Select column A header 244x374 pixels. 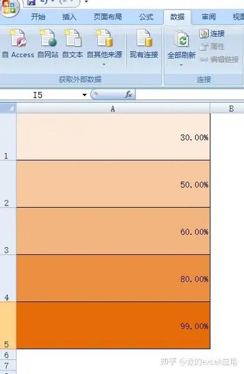tap(113, 109)
